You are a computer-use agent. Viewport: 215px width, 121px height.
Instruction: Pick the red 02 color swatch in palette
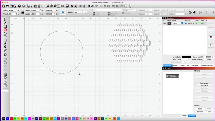11,119
